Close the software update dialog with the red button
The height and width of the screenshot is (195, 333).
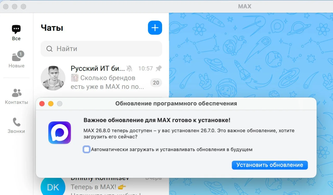click(x=42, y=104)
